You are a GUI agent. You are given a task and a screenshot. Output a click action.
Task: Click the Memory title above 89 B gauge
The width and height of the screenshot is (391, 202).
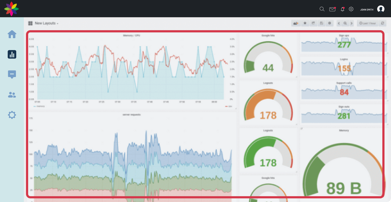pyautogui.click(x=344, y=130)
